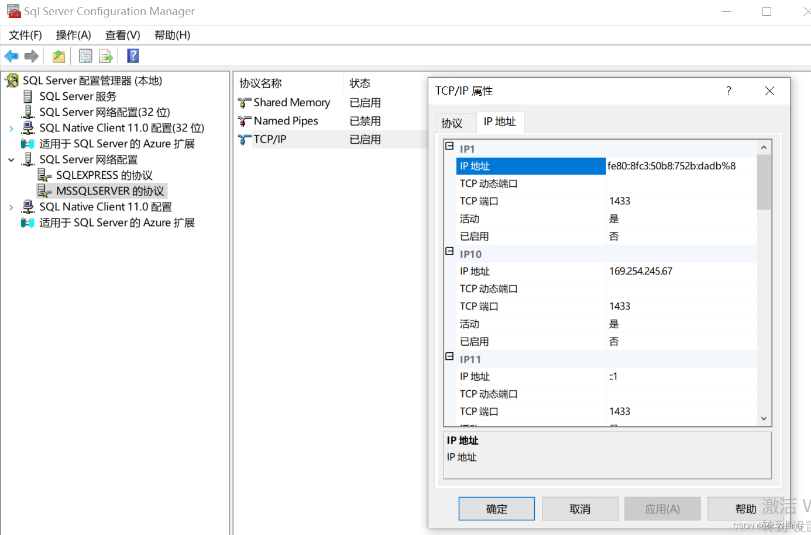The image size is (811, 535).
Task: Click the Export List toolbar icon
Action: 106,56
